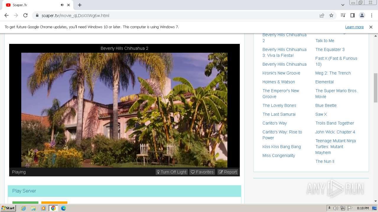378x212 pixels.
Task: Open The Last Samurai link
Action: click(x=279, y=114)
